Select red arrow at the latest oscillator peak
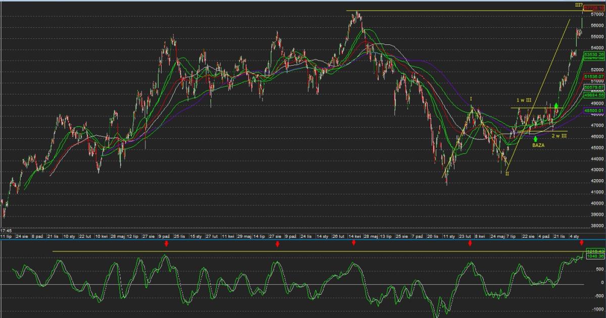 (x=582, y=243)
